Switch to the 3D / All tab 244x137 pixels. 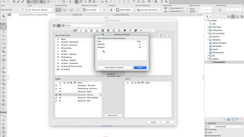point(77,15)
